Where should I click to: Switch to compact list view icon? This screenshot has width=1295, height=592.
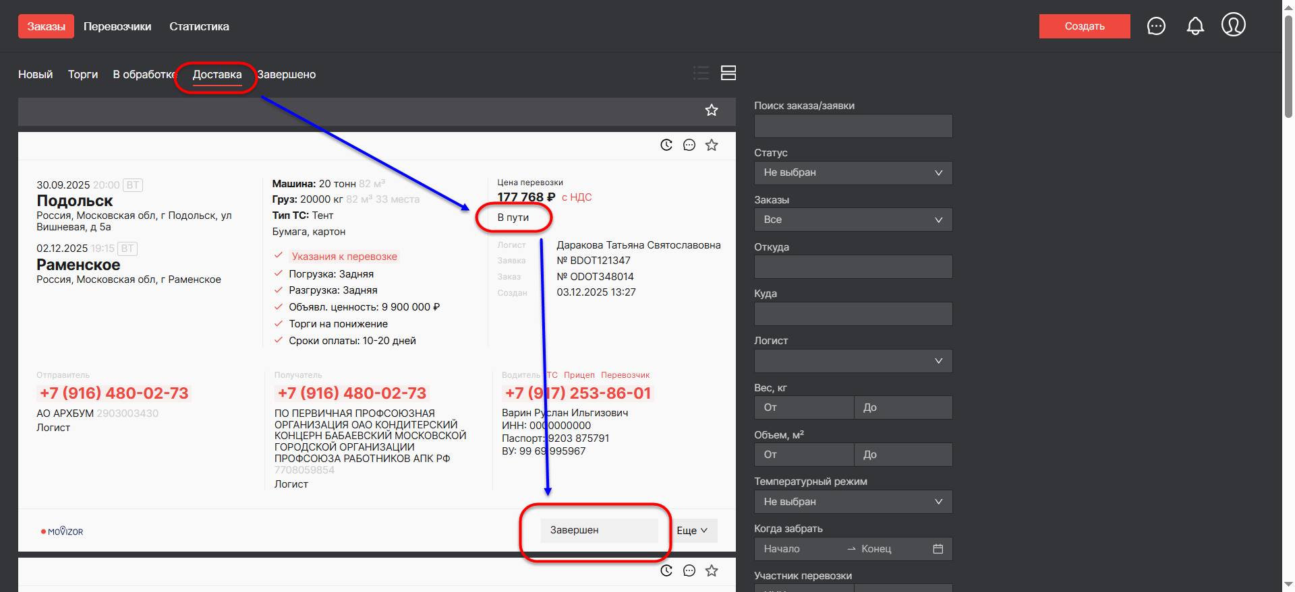coord(701,73)
